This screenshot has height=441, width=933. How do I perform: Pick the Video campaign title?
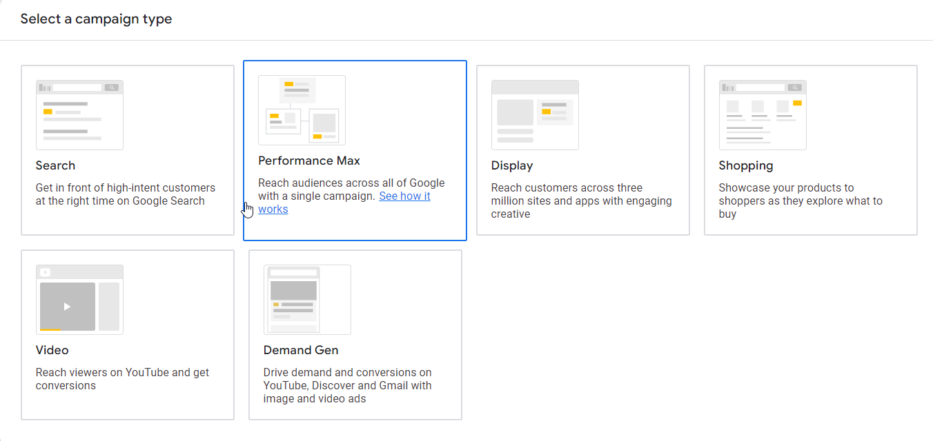(x=52, y=350)
